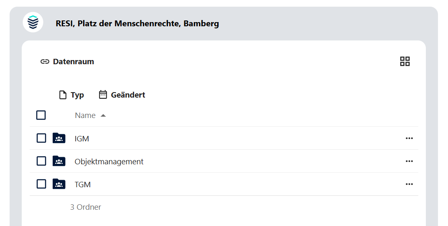Open the IGM folder
The width and height of the screenshot is (448, 226).
[x=82, y=138]
